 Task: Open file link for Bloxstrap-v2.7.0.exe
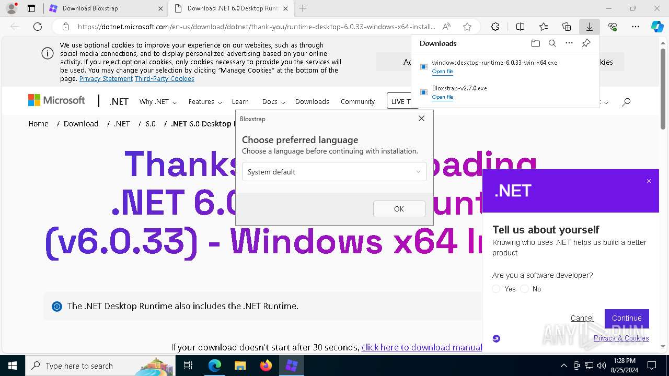click(x=443, y=97)
